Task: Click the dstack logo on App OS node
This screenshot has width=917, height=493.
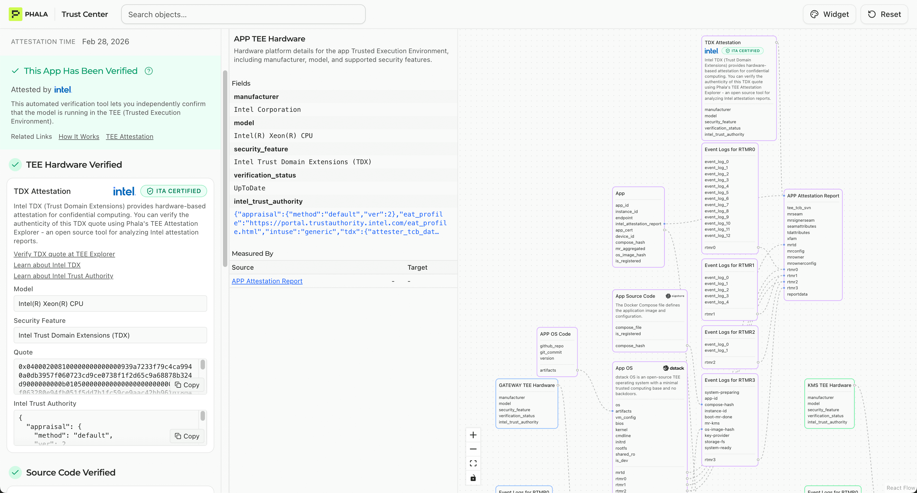Action: click(673, 368)
